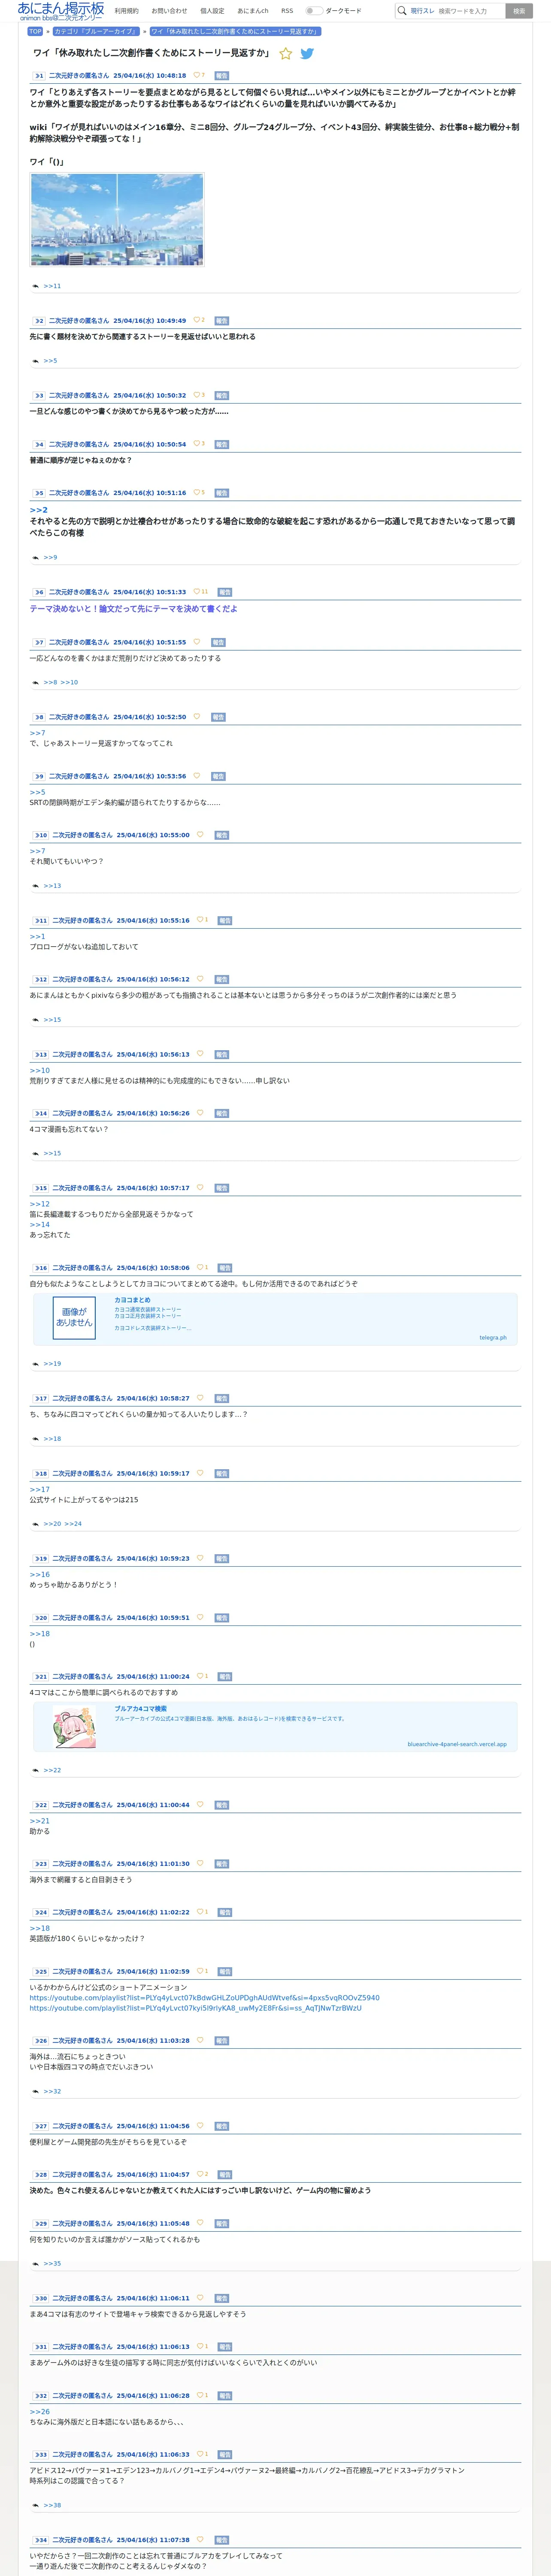Like post 3 with heart icon
This screenshot has width=551, height=2576.
[196, 395]
